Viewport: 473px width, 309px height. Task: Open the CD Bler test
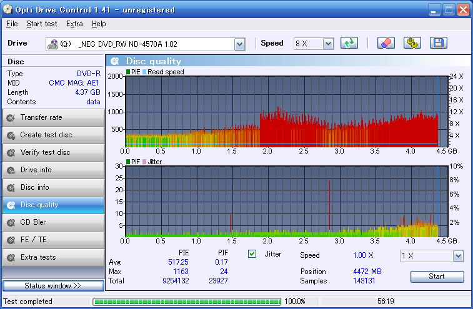coord(53,223)
